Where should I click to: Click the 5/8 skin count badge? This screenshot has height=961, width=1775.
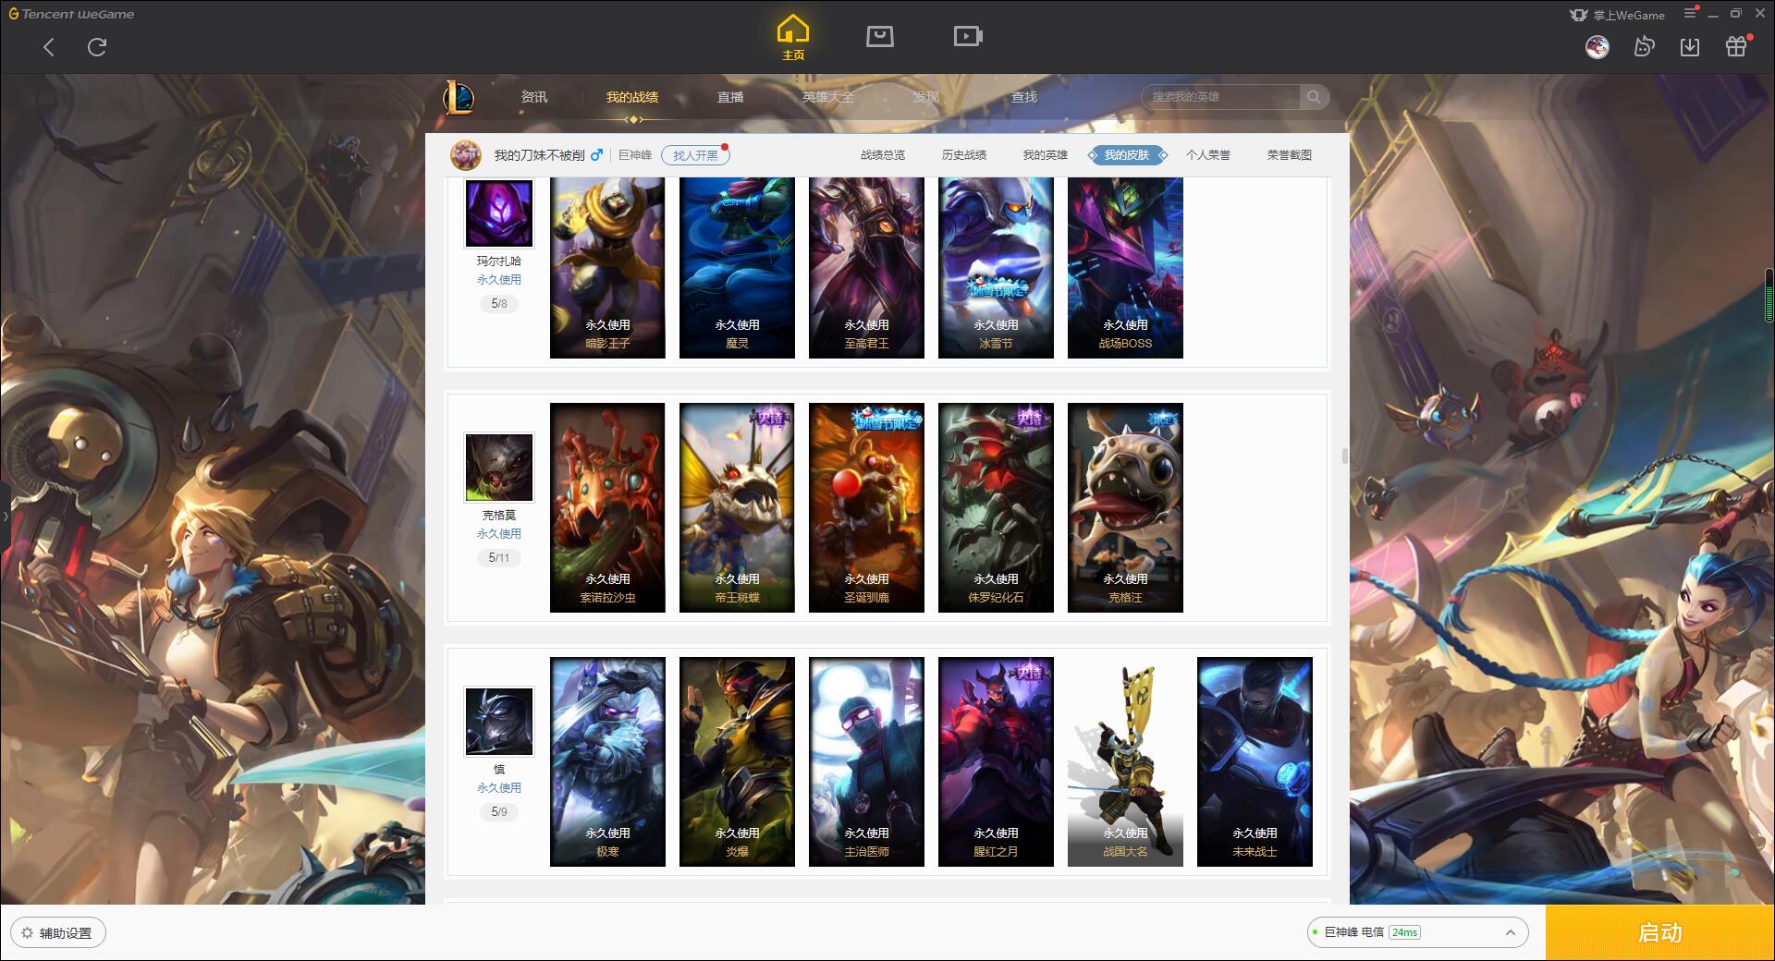pyautogui.click(x=499, y=303)
